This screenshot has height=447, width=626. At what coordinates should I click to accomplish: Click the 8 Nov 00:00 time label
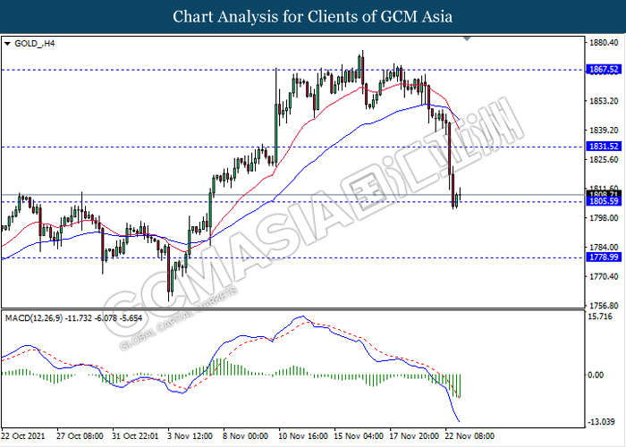point(246,435)
